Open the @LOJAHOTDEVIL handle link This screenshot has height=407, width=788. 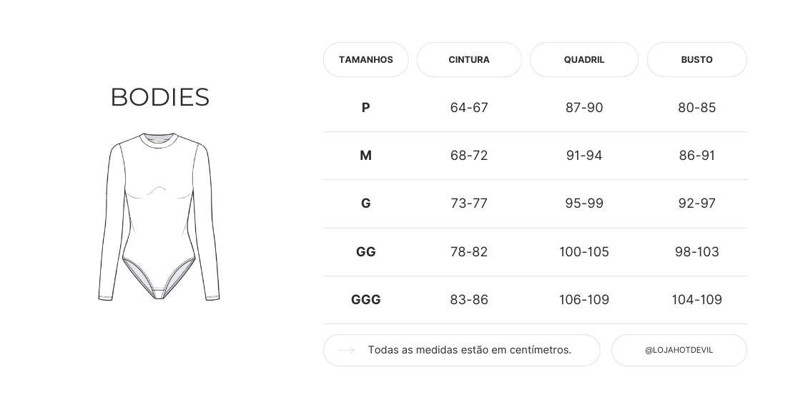679,351
